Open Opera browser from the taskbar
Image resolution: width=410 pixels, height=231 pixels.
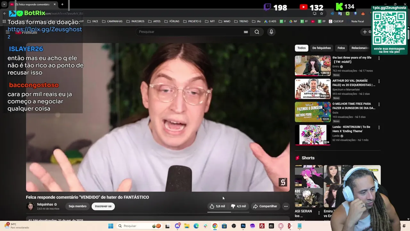click(281, 226)
